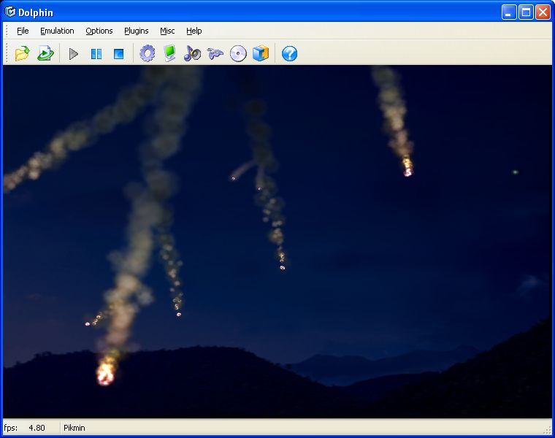Start emulation with the Play button
Viewport: 555px width, 438px height.
click(73, 54)
